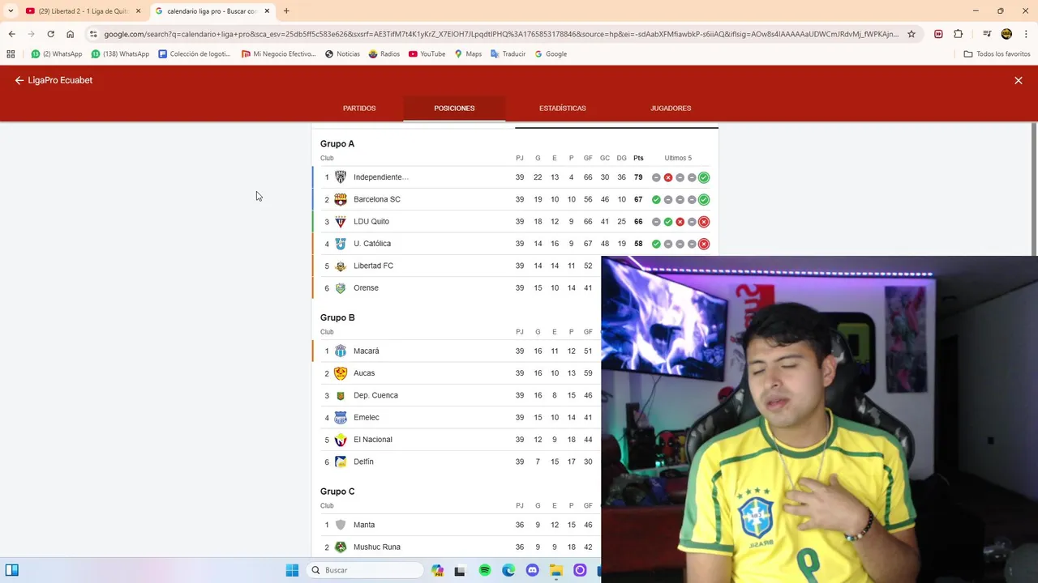
Task: Open Colección de logoti... bookmark
Action: click(x=195, y=54)
